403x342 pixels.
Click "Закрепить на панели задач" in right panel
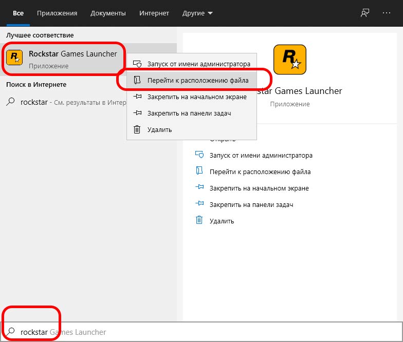251,204
